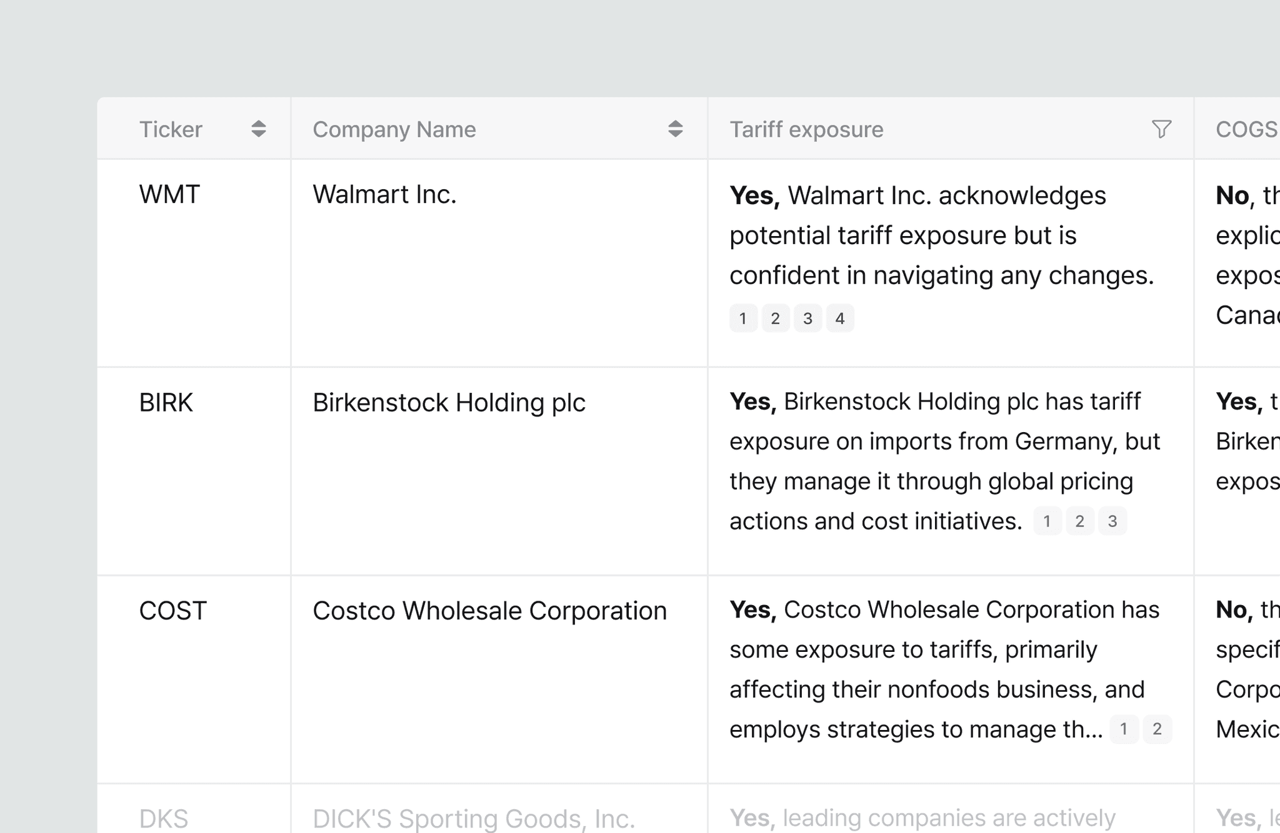Screen dimensions: 1280x833
Task: Open DKS tariff exposure answer text
Action: (922, 818)
